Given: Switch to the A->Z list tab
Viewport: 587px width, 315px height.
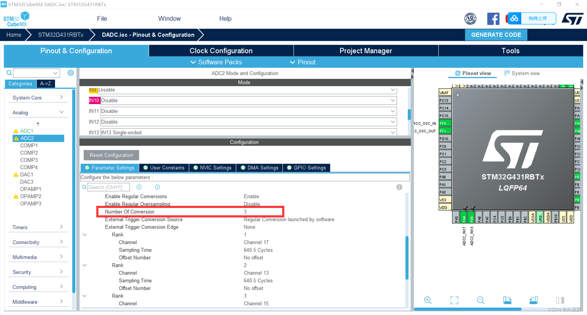Looking at the screenshot, I should (46, 83).
